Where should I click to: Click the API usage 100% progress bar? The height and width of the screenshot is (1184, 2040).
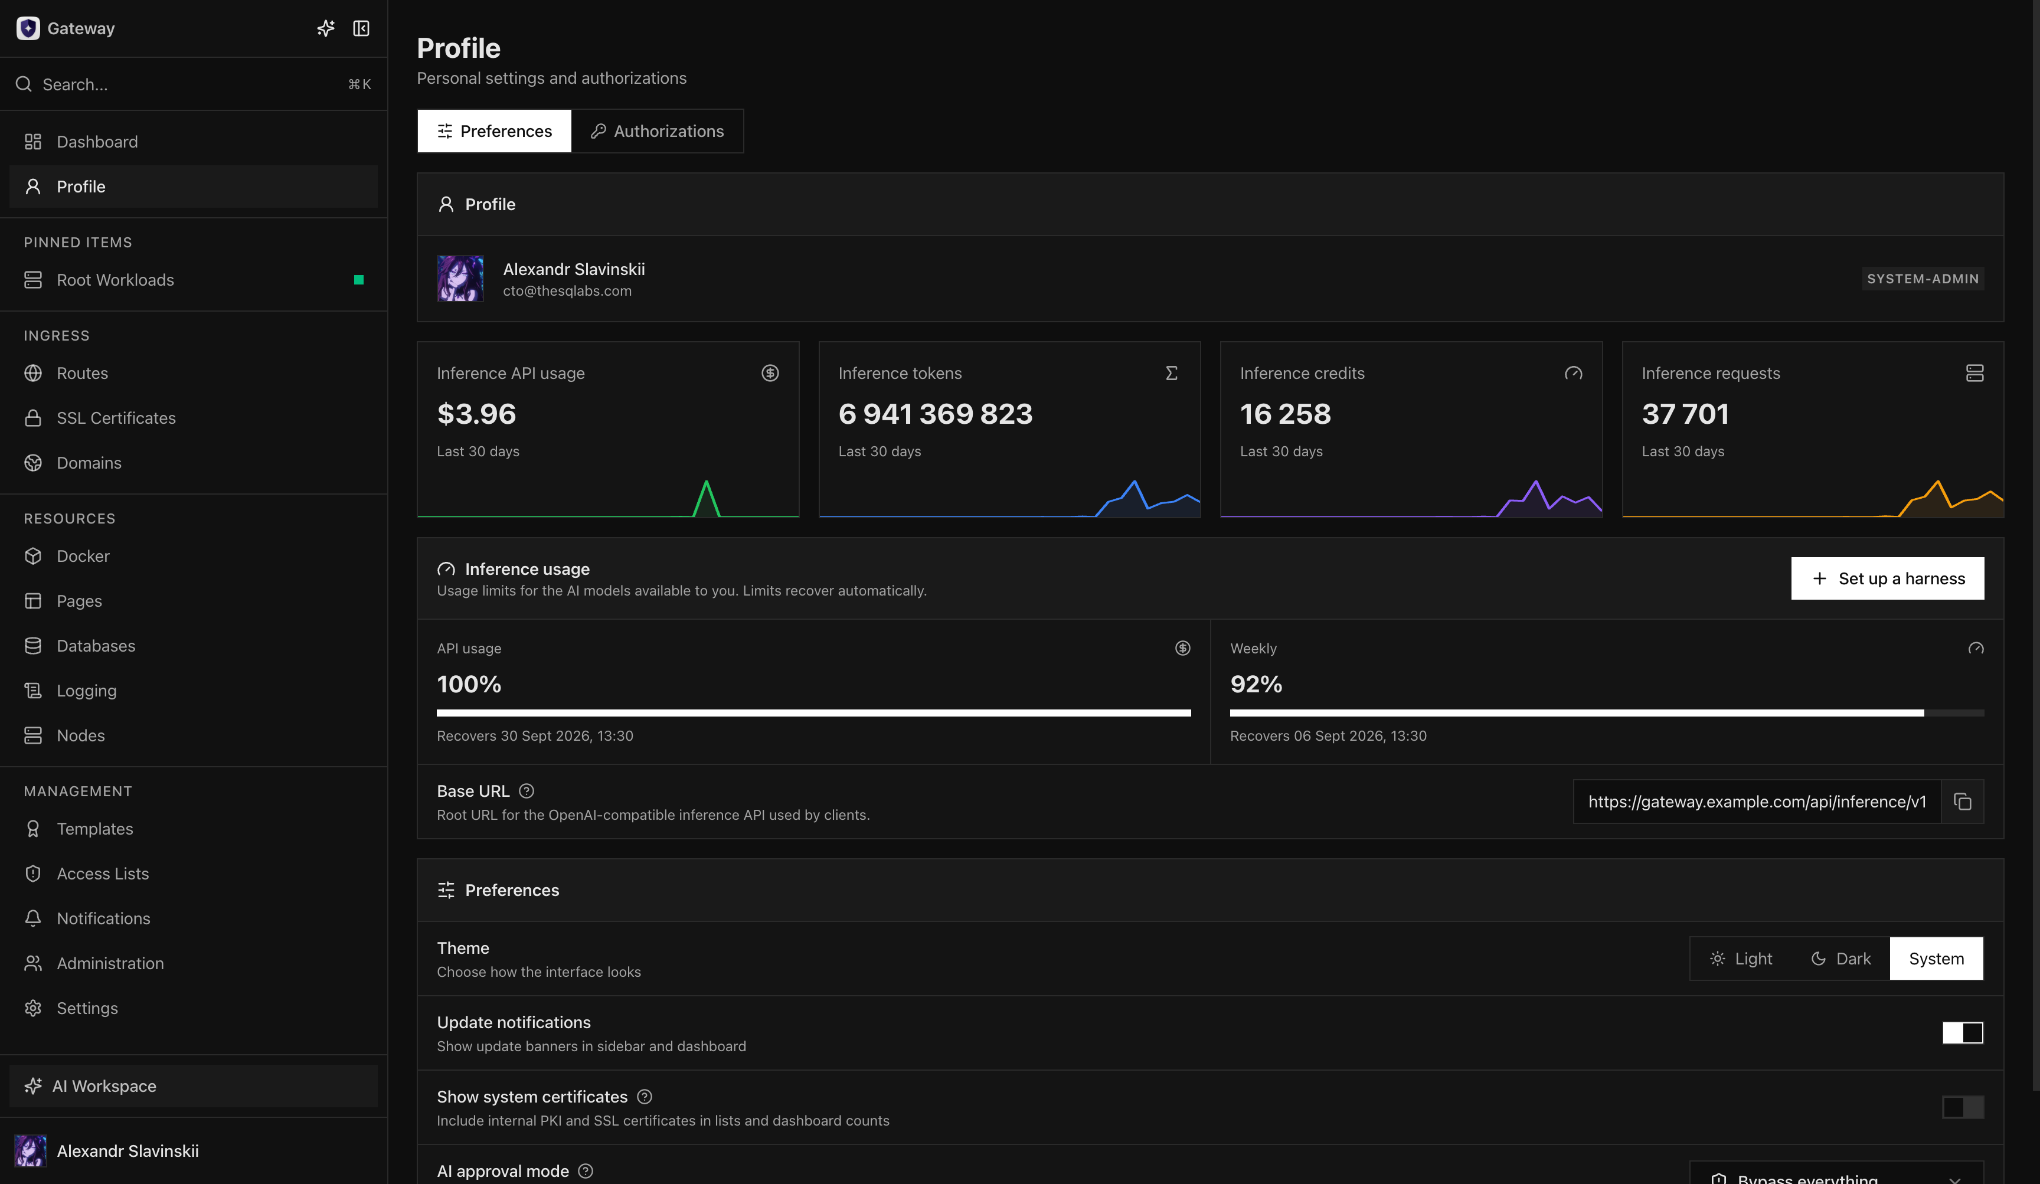pyautogui.click(x=813, y=713)
